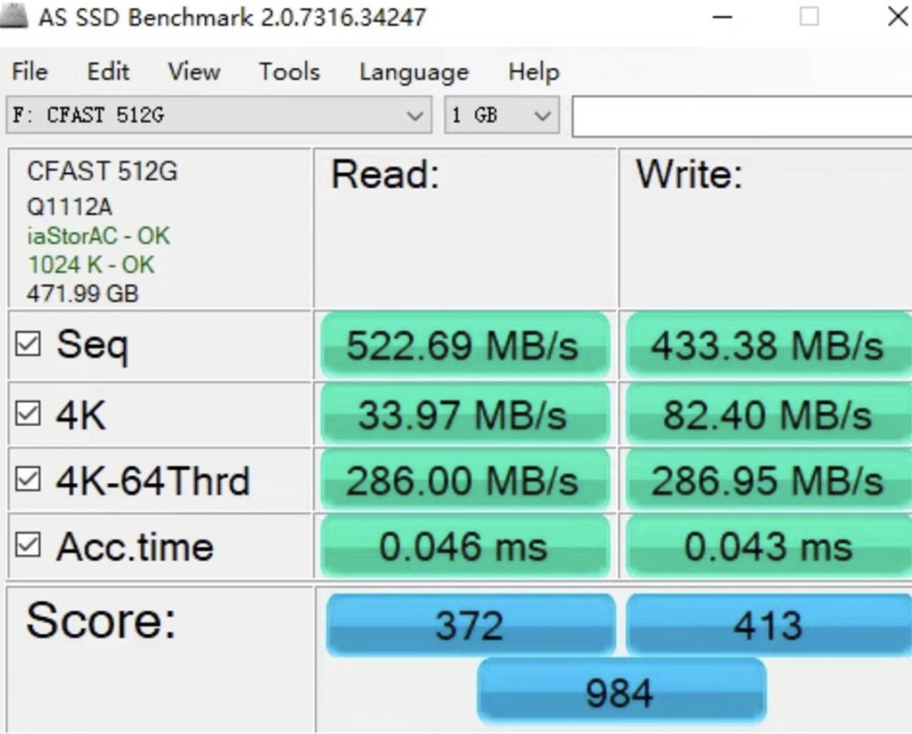Open the Help menu
This screenshot has height=734, width=912.
click(x=534, y=72)
